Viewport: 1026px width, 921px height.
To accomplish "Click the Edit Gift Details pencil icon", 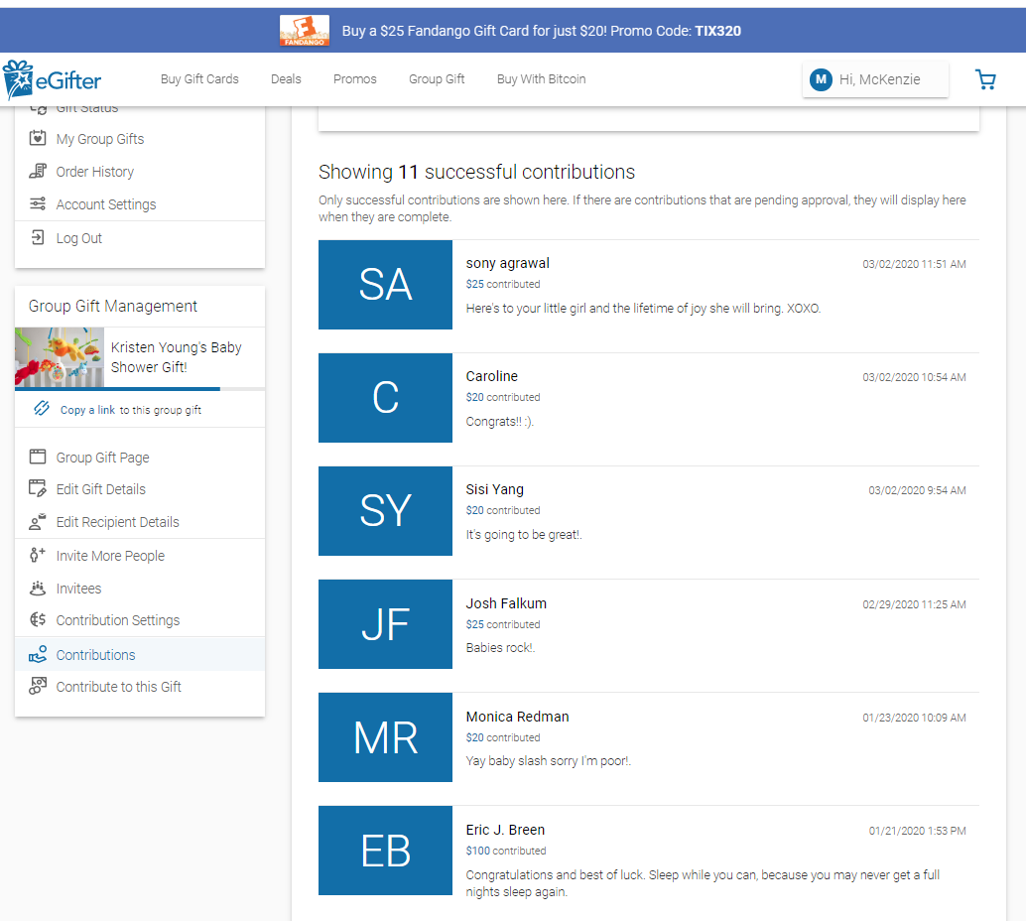I will [x=38, y=488].
